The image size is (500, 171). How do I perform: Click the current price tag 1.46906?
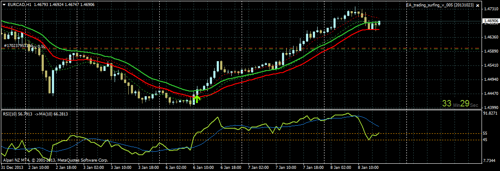pos(491,21)
